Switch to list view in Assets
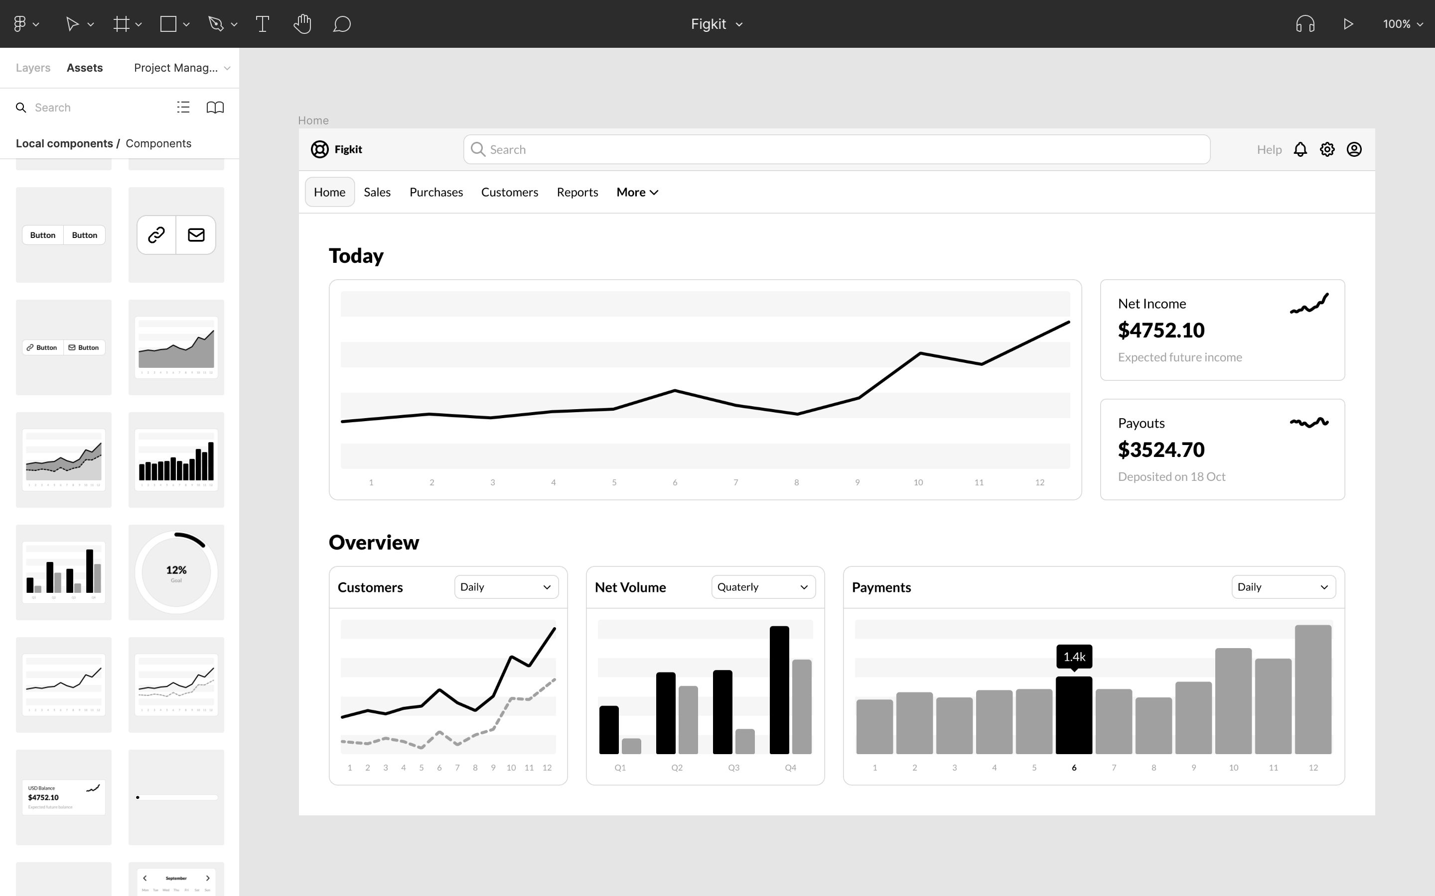The height and width of the screenshot is (896, 1435). (184, 108)
